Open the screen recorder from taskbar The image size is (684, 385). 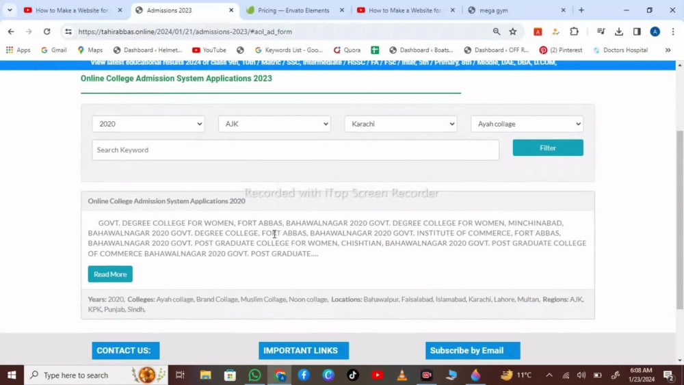pyautogui.click(x=427, y=375)
